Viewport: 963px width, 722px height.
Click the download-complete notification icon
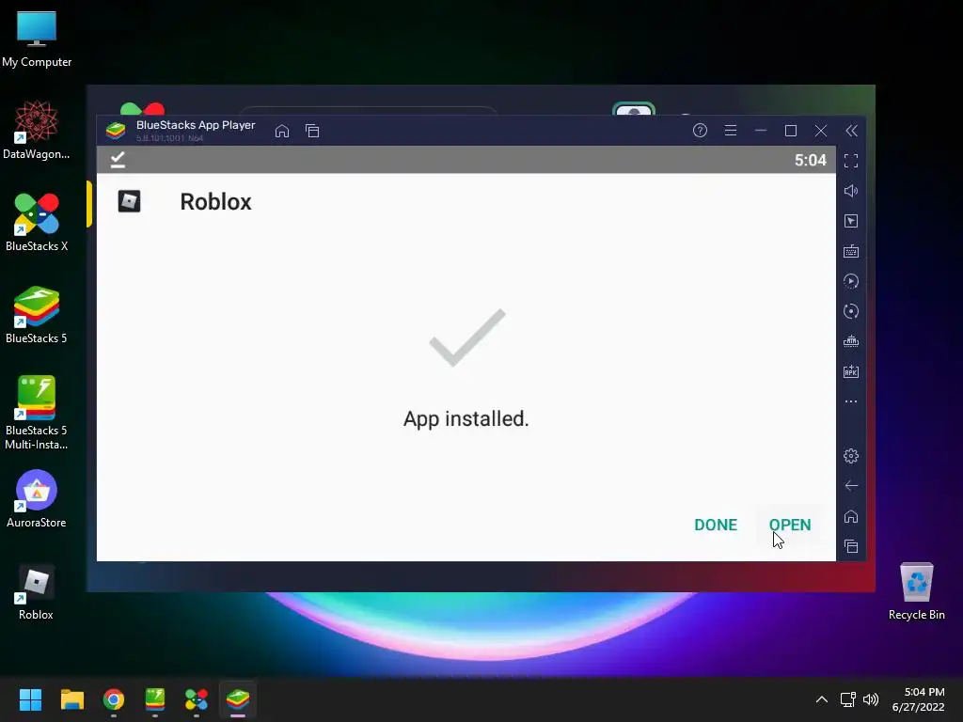click(x=118, y=160)
